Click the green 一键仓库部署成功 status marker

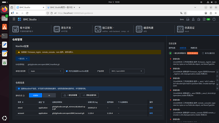pyautogui.click(x=170, y=53)
